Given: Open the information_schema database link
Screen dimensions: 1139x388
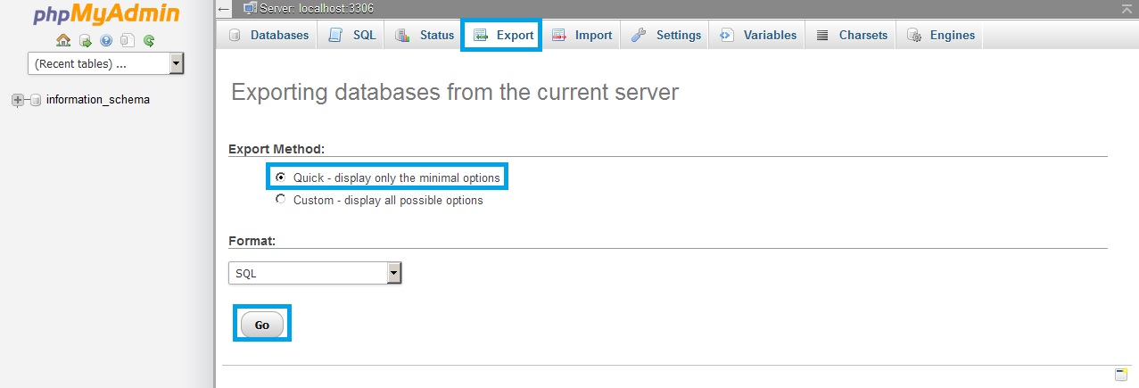Looking at the screenshot, I should pyautogui.click(x=98, y=100).
